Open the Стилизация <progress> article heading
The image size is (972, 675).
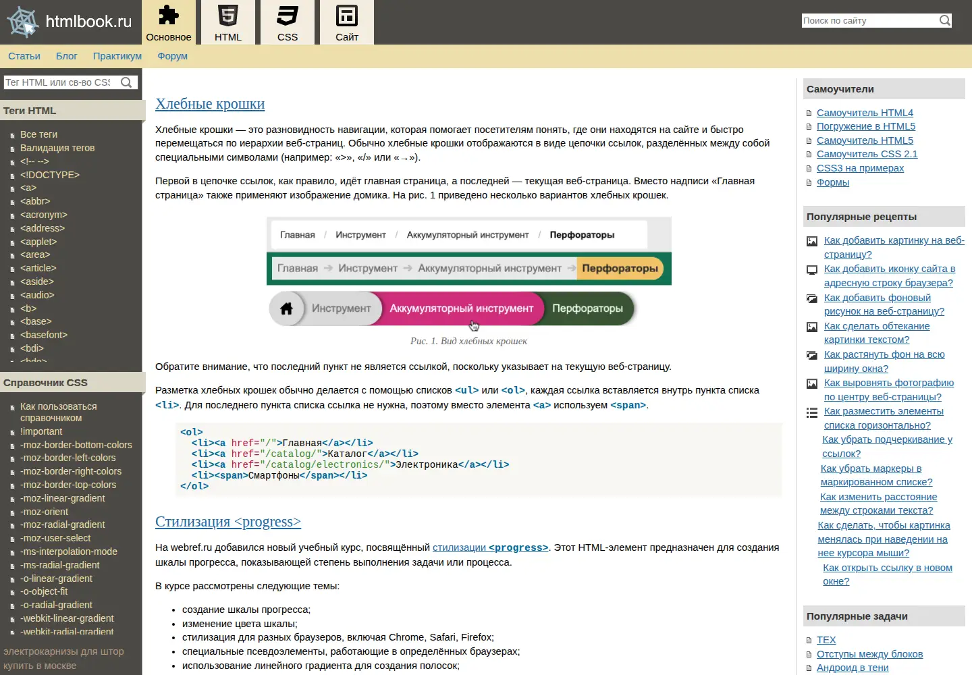point(228,522)
